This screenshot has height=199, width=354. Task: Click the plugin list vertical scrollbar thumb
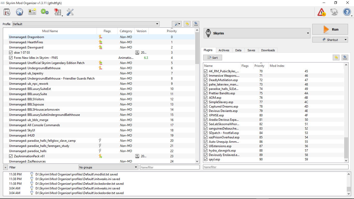pos(346,148)
